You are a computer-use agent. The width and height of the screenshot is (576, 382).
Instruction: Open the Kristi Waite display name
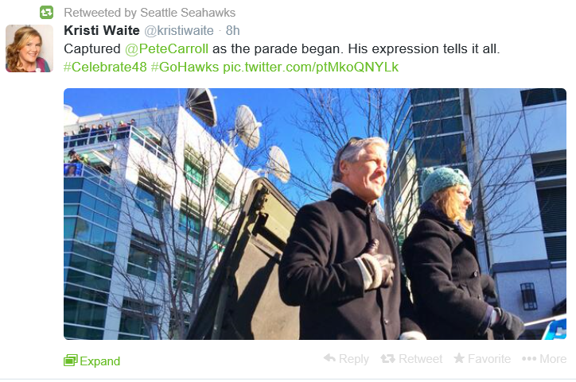point(102,30)
